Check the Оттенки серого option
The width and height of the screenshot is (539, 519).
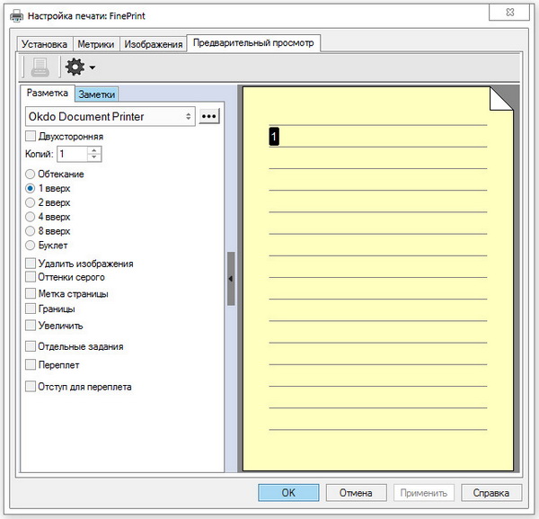tap(31, 278)
